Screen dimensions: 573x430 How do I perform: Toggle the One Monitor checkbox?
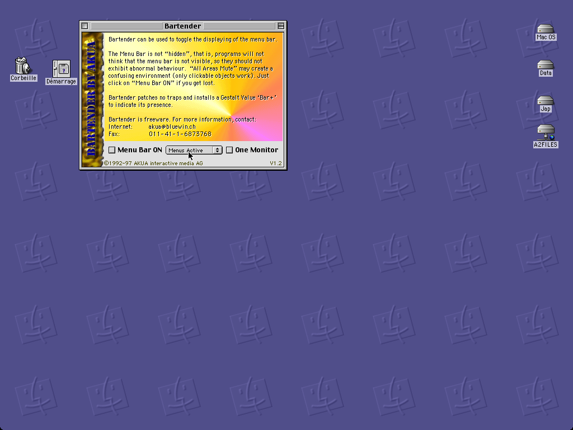(x=229, y=150)
